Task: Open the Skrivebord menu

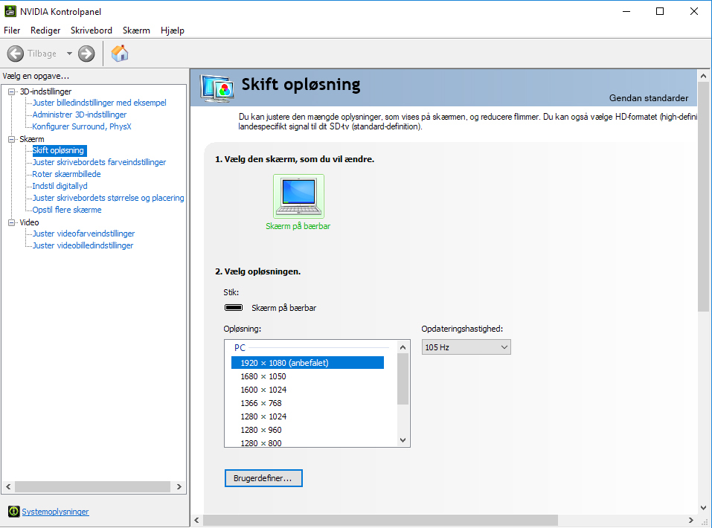Action: pos(92,30)
